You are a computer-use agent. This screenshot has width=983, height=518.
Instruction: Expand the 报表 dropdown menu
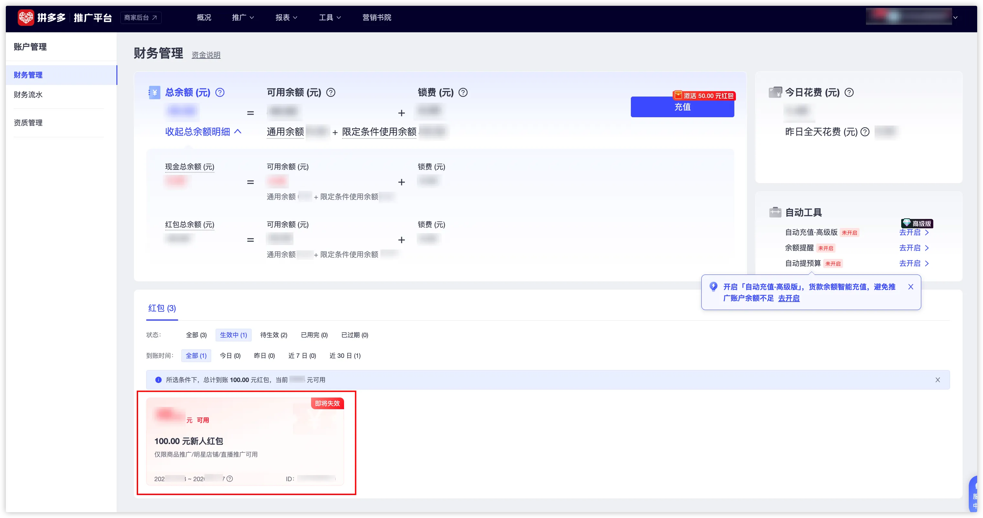[x=286, y=17]
